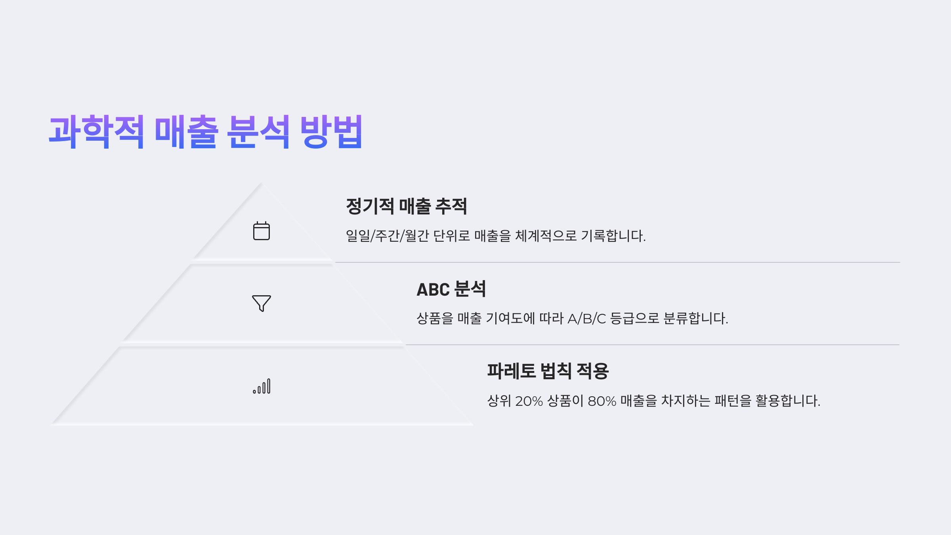
Task: Click the text A/B/C in the description
Action: (587, 319)
